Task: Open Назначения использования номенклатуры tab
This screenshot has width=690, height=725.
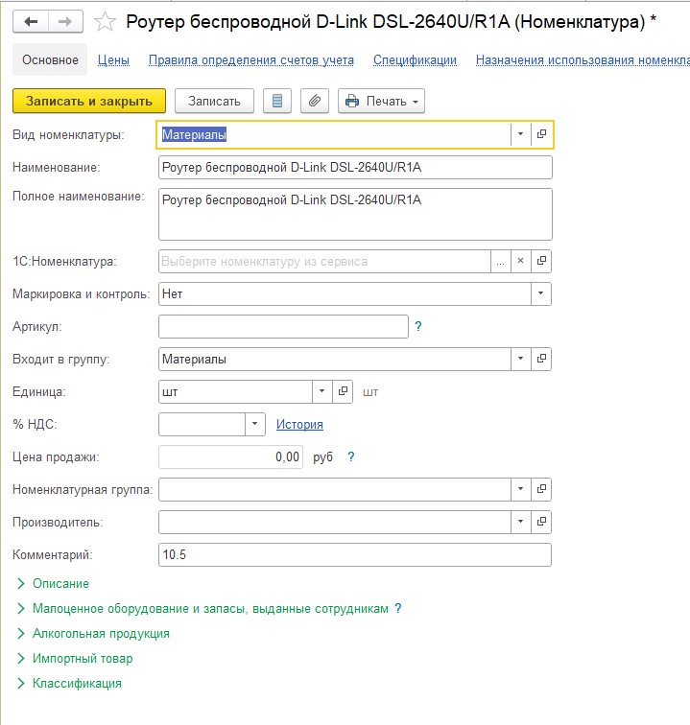Action: (x=583, y=60)
